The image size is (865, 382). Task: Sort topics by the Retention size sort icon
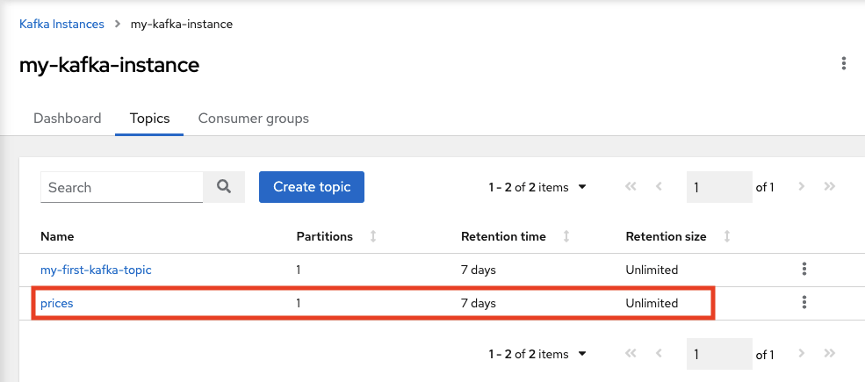coord(727,237)
